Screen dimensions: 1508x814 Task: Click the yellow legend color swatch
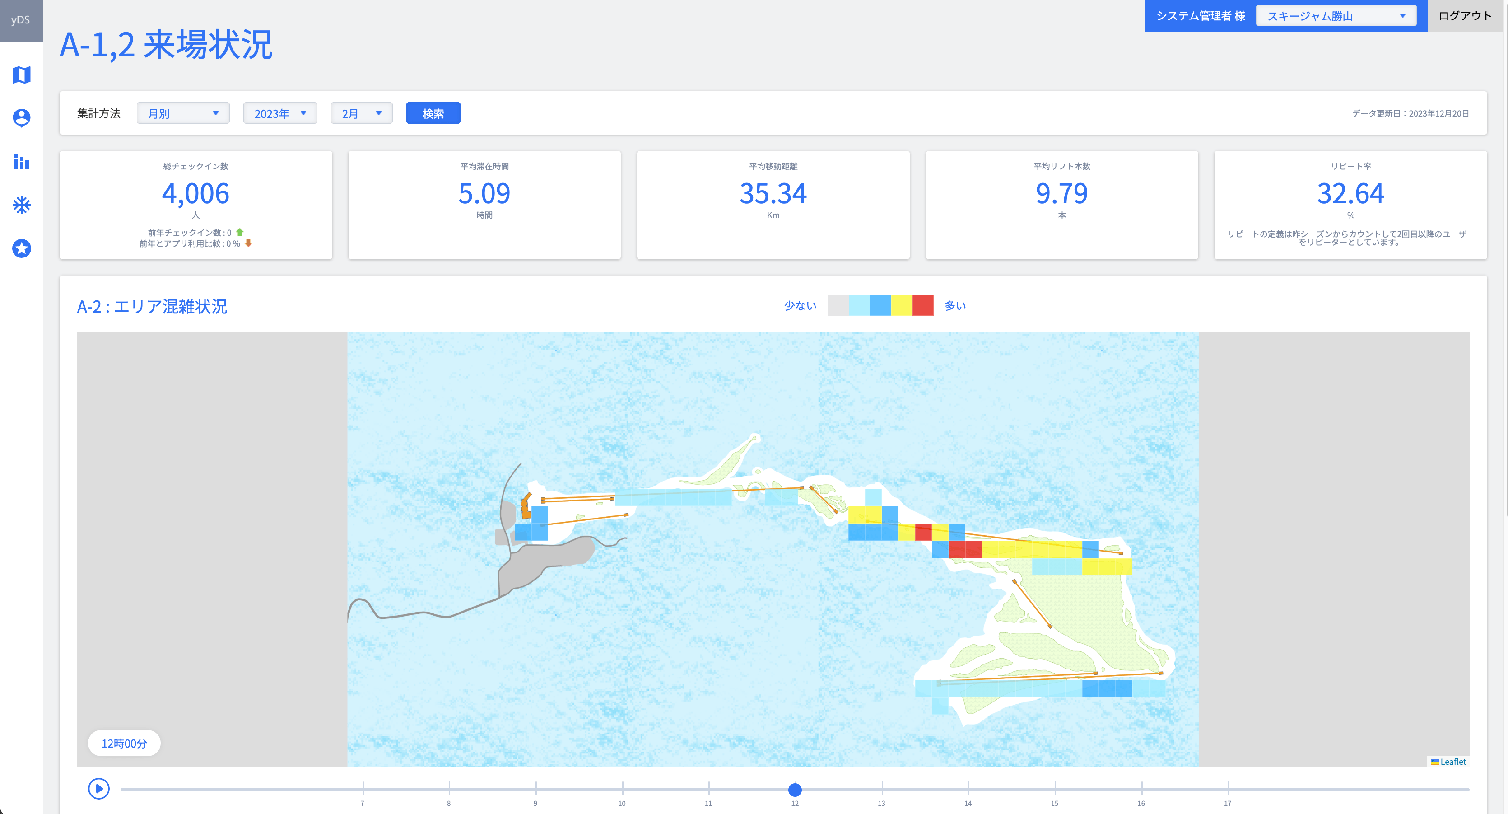click(902, 305)
